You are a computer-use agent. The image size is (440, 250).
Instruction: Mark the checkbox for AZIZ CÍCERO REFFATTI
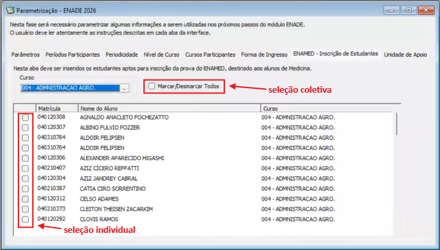[x=25, y=168]
